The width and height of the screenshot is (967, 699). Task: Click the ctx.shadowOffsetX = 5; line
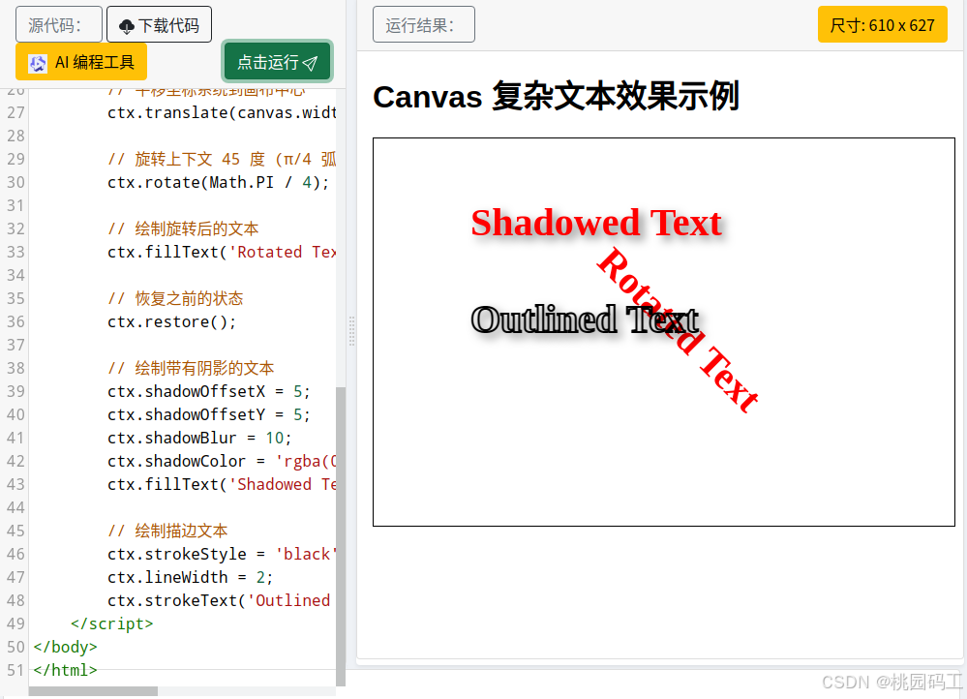tap(208, 392)
